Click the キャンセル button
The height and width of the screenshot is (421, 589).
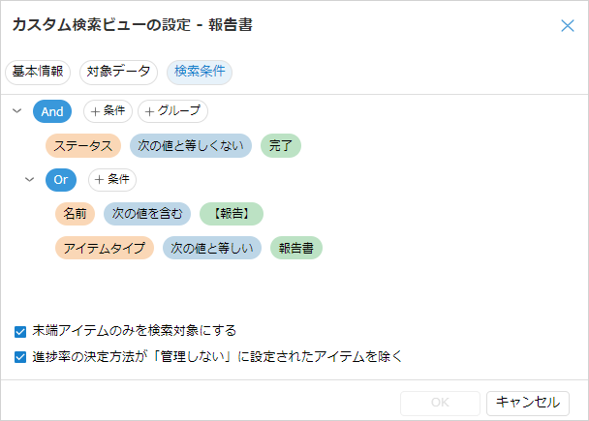(x=527, y=403)
